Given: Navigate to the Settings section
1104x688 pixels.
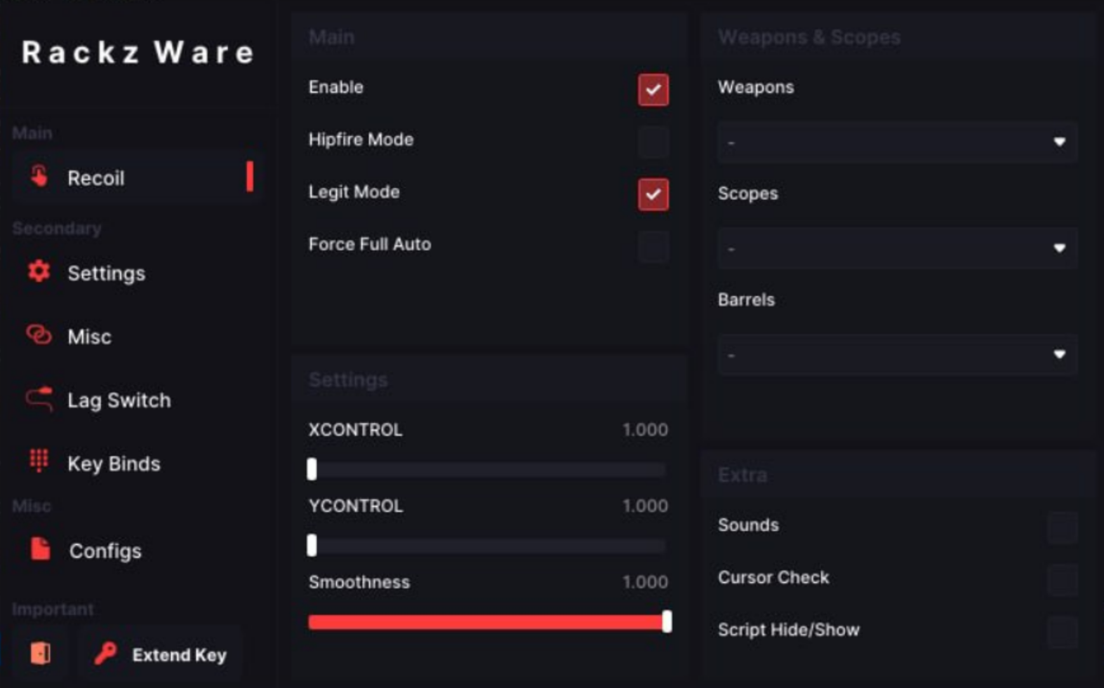Looking at the screenshot, I should pos(105,273).
